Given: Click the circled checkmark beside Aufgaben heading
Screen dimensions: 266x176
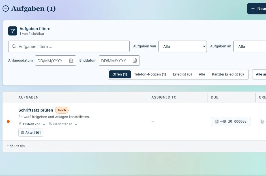Looking at the screenshot, I should (x=6, y=9).
